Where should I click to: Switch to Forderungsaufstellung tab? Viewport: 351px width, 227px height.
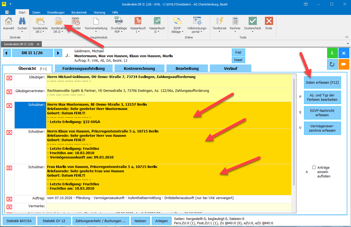(83, 69)
